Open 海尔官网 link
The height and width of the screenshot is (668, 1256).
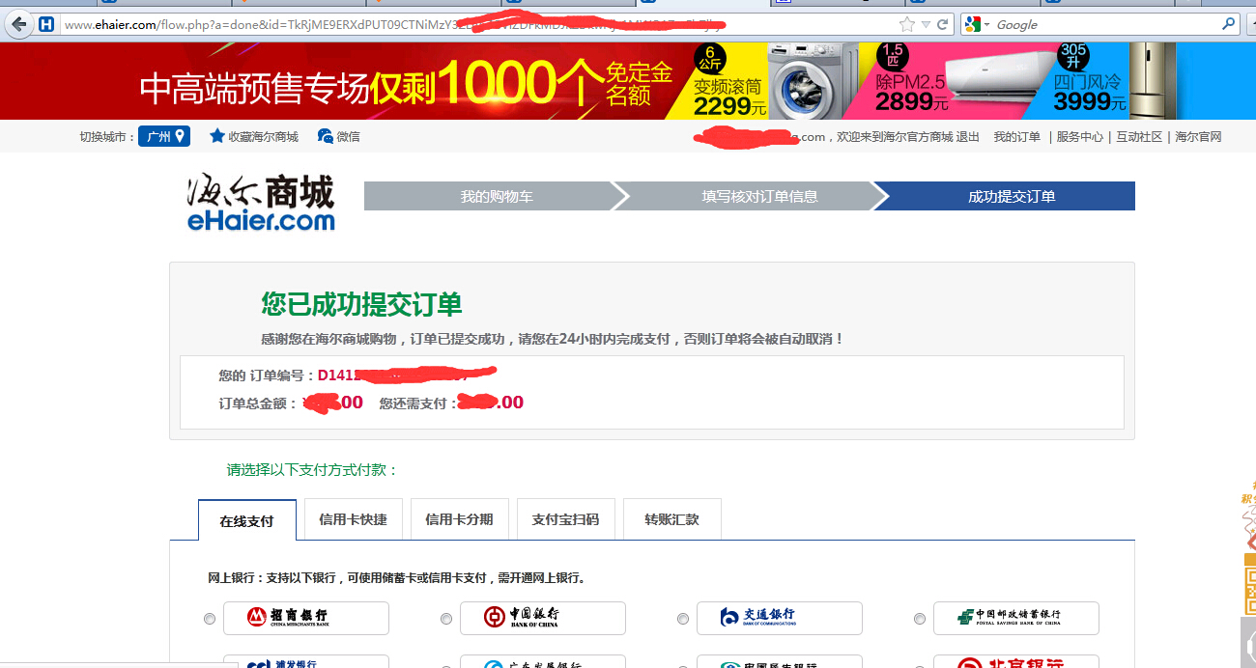coord(1198,137)
